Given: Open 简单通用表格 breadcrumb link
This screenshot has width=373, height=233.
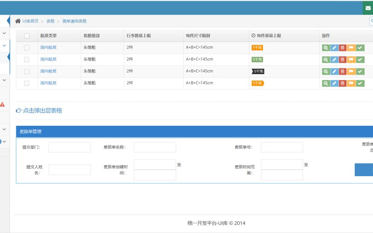Looking at the screenshot, I should (x=75, y=21).
